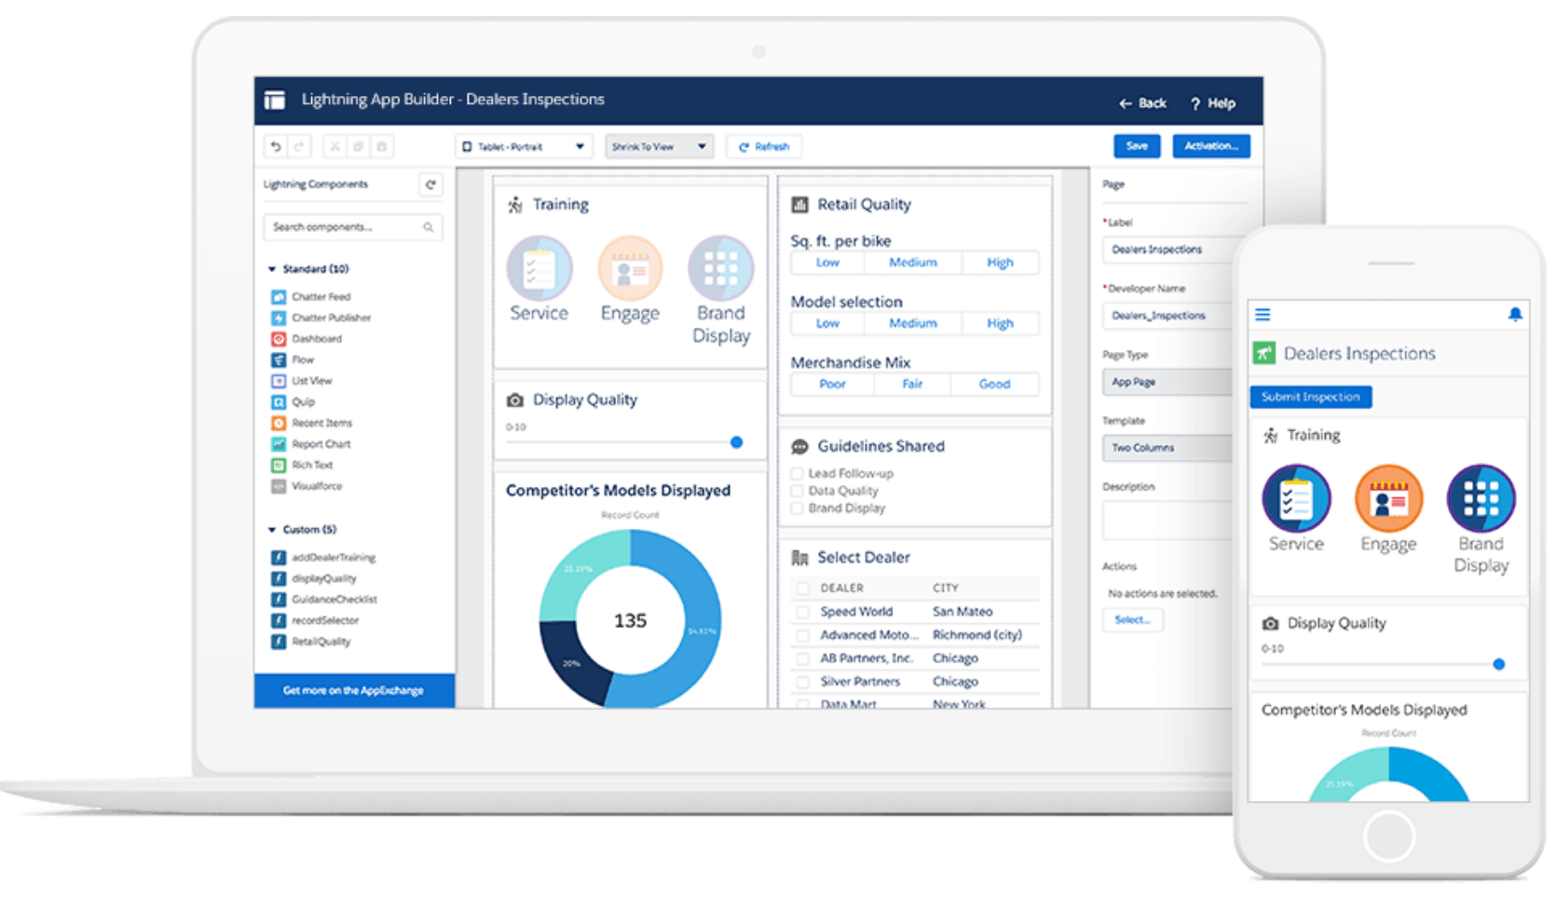Screen dimensions: 1556x908
Task: Select the Flow component from Standard list
Action: (302, 359)
